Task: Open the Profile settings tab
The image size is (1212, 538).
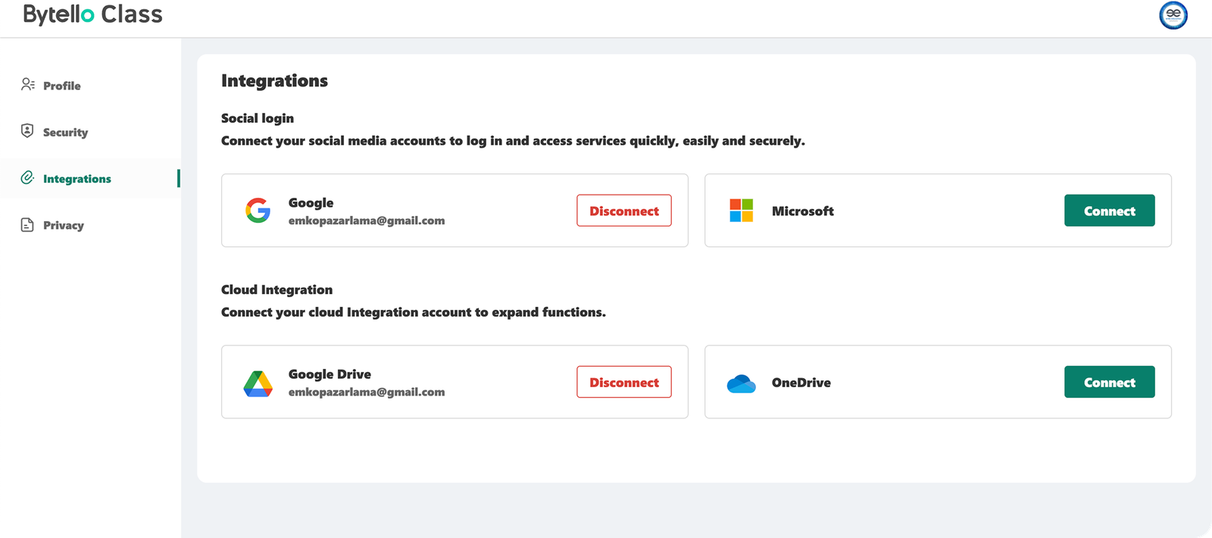Action: tap(62, 86)
